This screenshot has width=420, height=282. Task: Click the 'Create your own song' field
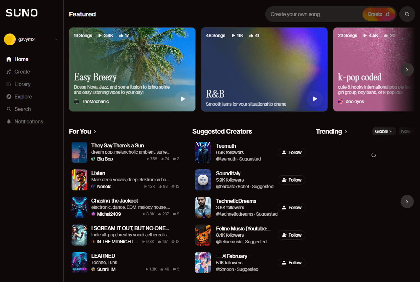click(x=314, y=14)
